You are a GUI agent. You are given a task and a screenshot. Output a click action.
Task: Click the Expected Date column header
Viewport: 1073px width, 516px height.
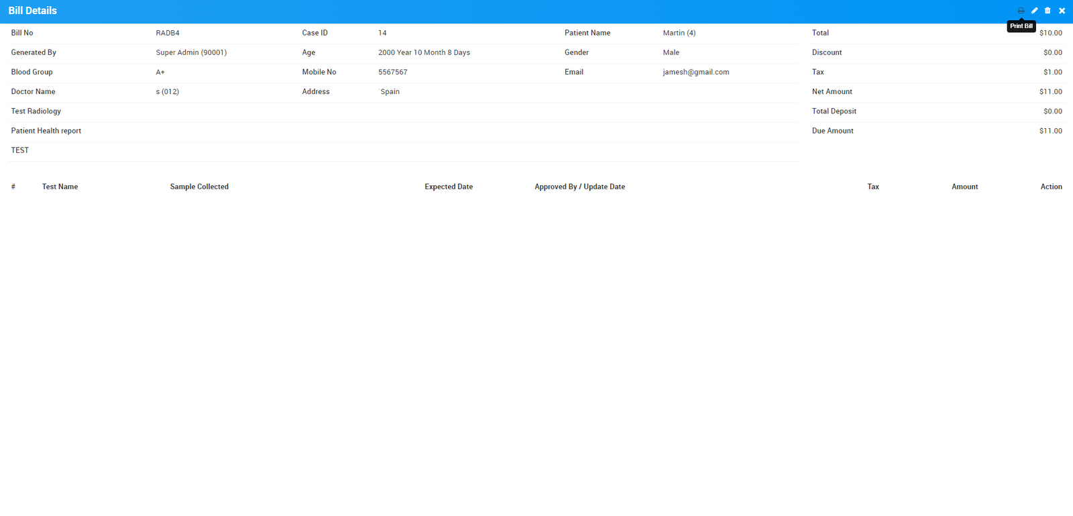tap(449, 187)
